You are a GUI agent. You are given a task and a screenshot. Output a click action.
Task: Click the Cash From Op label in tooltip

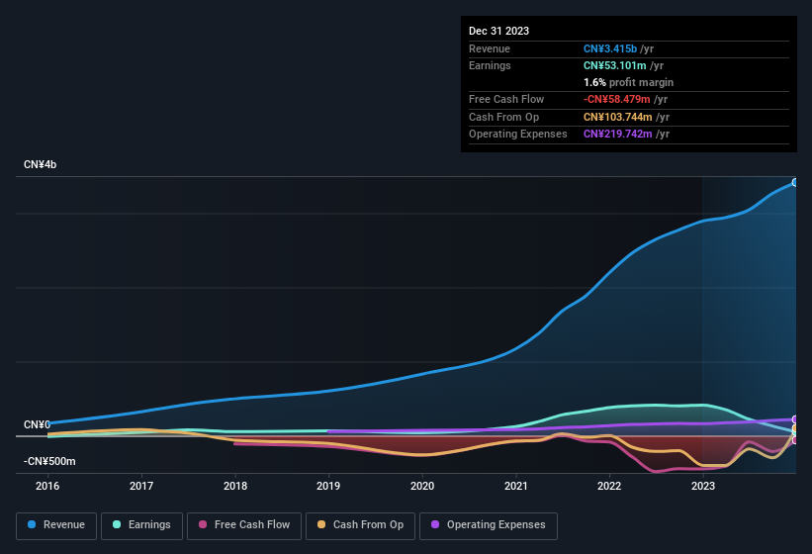(503, 117)
